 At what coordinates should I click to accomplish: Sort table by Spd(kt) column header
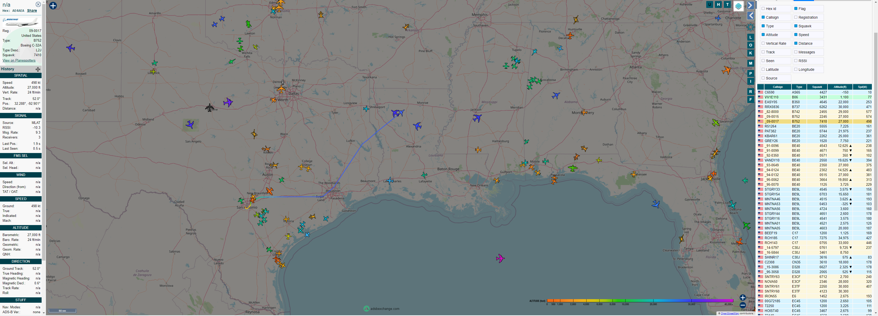tap(862, 87)
